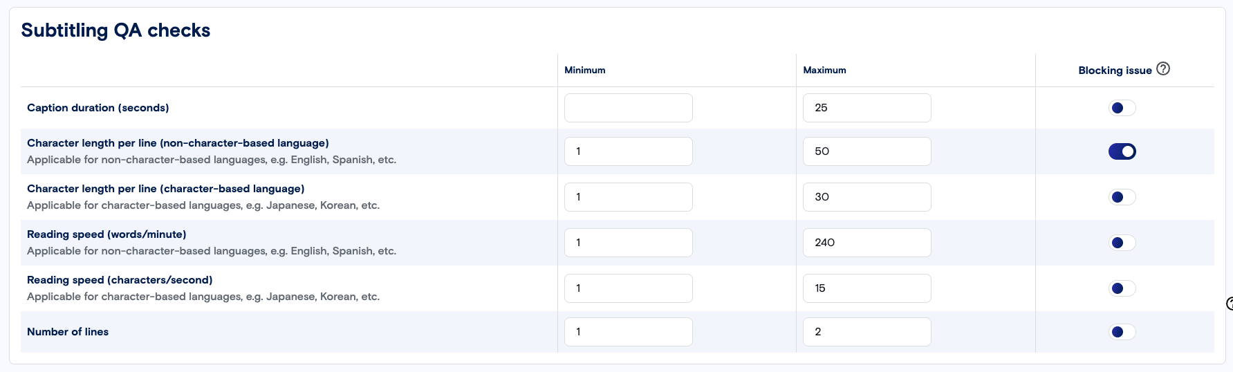This screenshot has width=1233, height=372.
Task: Select the Number of lines maximum field
Action: [x=866, y=332]
